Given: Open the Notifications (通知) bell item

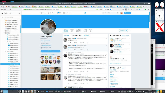Looking at the screenshot, I should pos(59,13).
